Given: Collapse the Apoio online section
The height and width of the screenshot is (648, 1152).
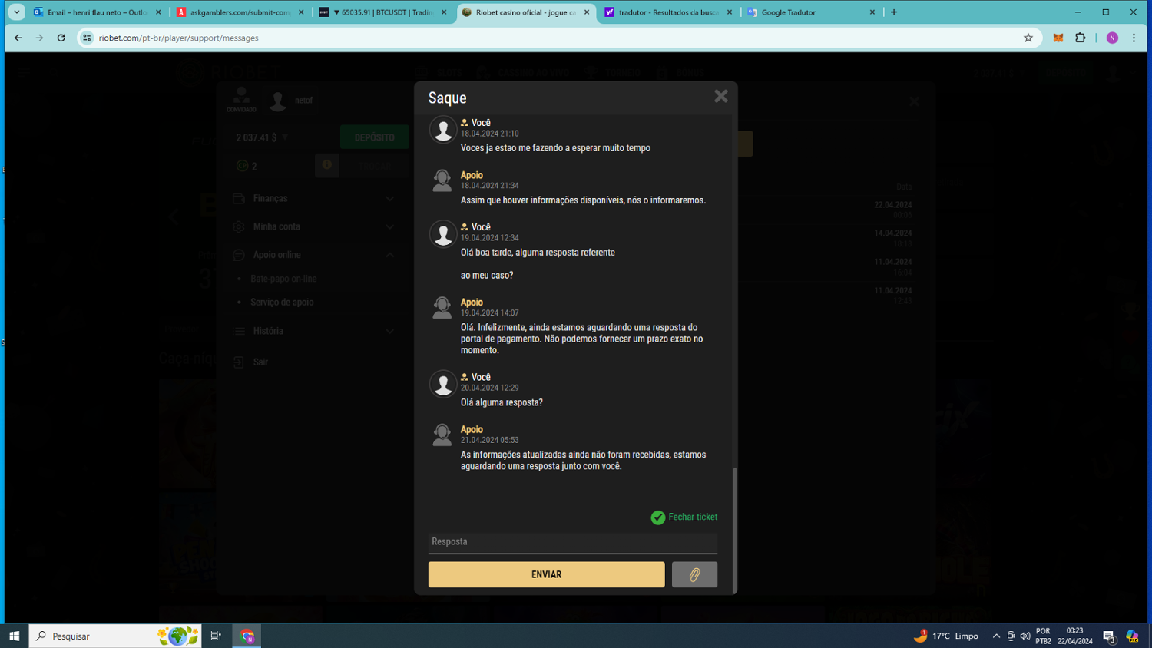Looking at the screenshot, I should click(313, 255).
